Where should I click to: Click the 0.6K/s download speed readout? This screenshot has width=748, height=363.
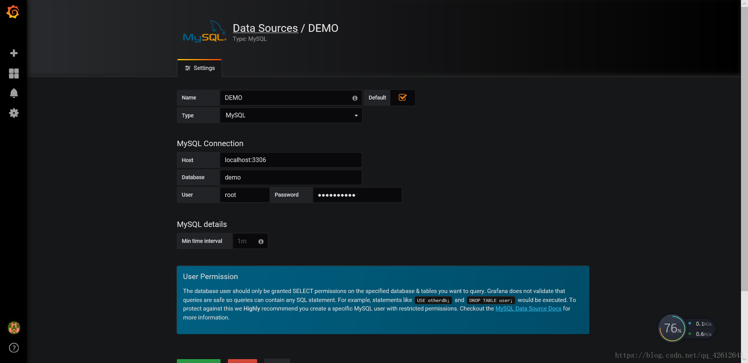click(x=703, y=334)
